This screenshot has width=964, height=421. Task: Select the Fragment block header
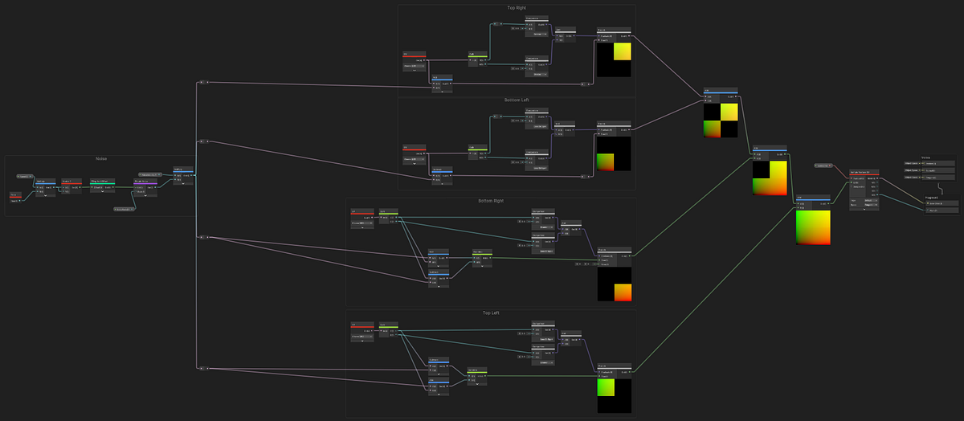[931, 198]
